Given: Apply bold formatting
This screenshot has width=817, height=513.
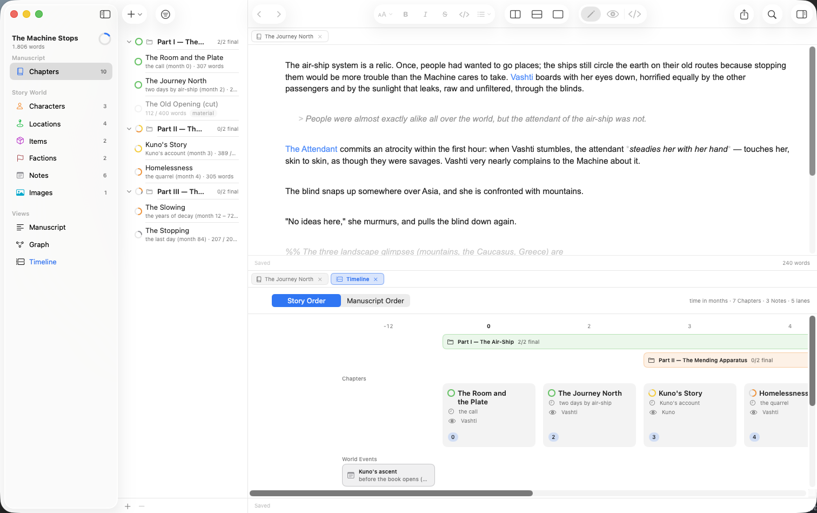Looking at the screenshot, I should click(x=406, y=15).
